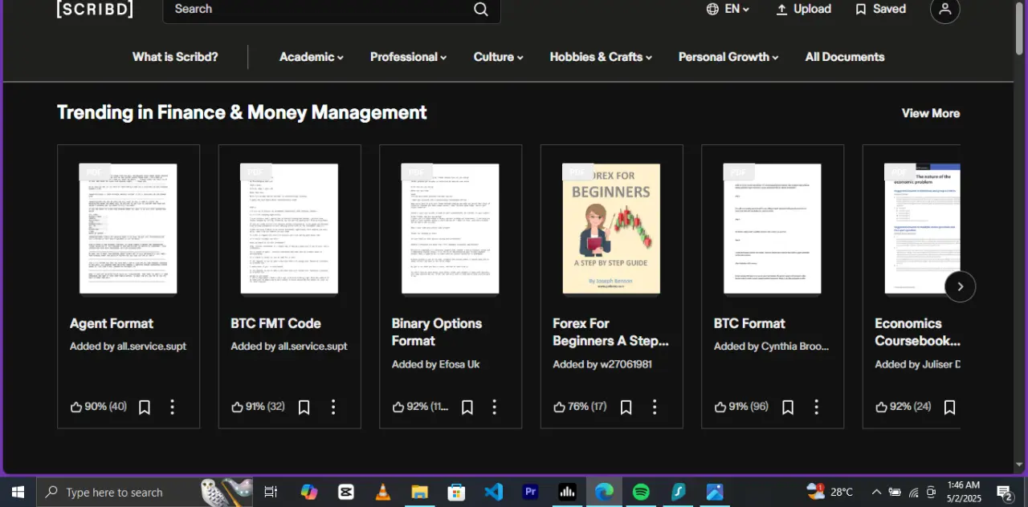
Task: Open the BTC FMT Code title link
Action: [275, 323]
